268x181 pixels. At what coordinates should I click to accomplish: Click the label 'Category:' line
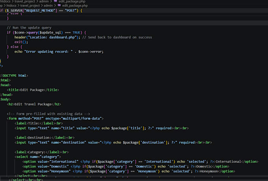coord(41,152)
